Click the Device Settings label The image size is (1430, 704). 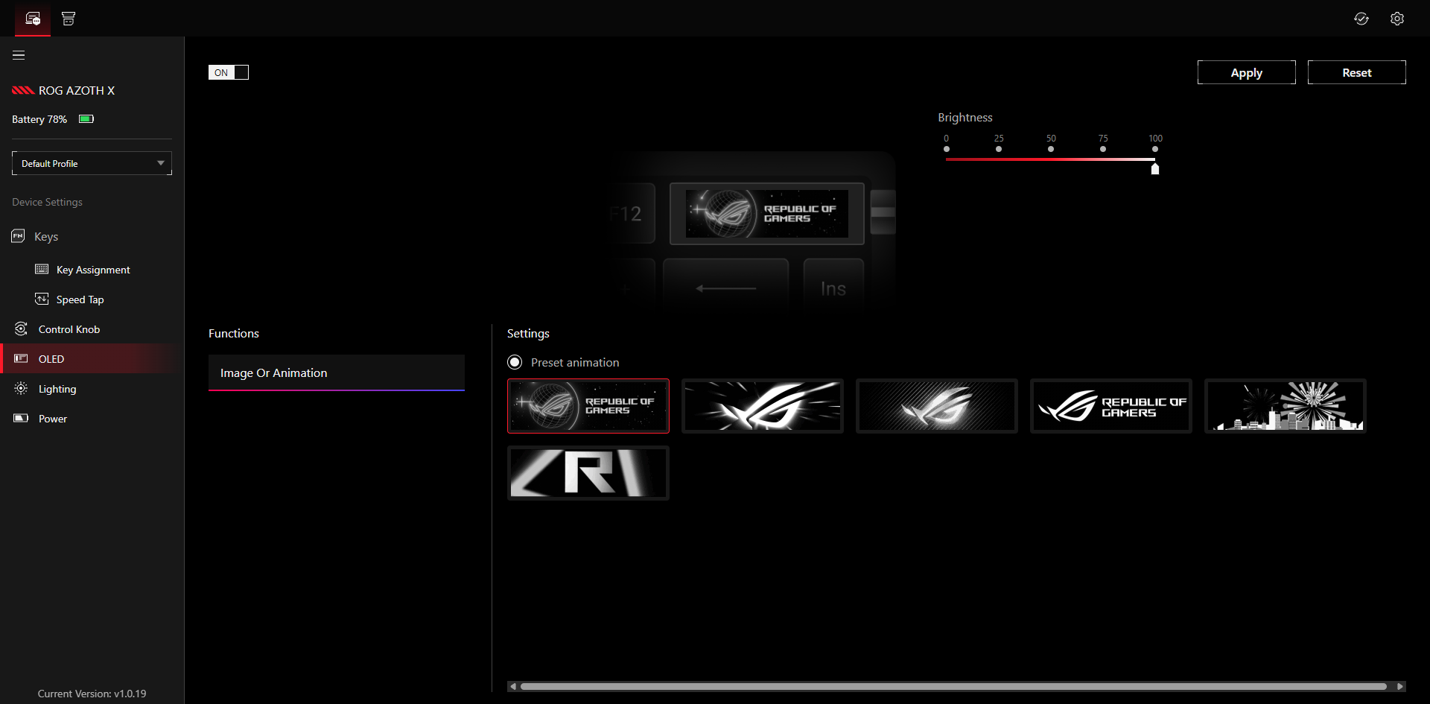[x=47, y=202]
